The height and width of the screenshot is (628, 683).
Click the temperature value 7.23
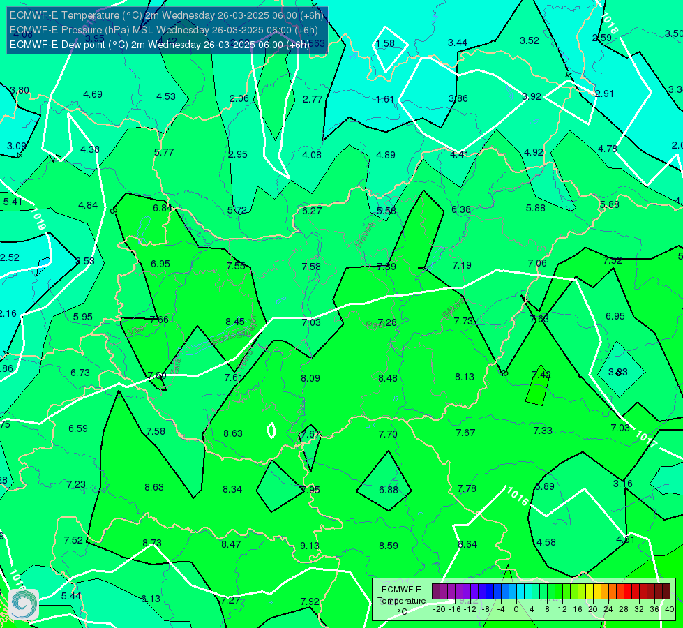tap(76, 484)
